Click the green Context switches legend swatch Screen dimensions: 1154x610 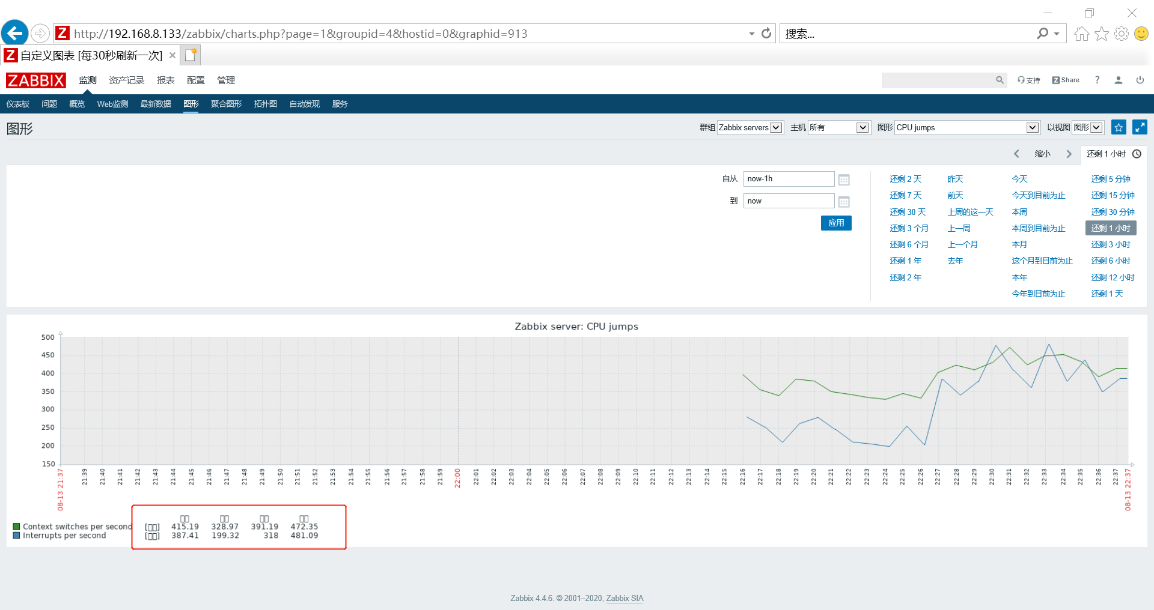(x=16, y=527)
